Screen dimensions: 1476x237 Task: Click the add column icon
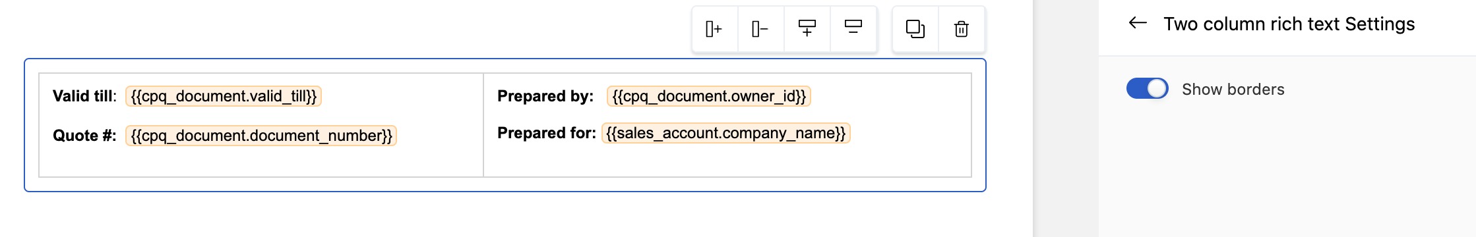(x=714, y=29)
